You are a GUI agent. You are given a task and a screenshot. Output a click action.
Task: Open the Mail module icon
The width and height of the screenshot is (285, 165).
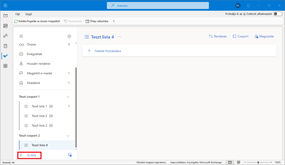5,16
